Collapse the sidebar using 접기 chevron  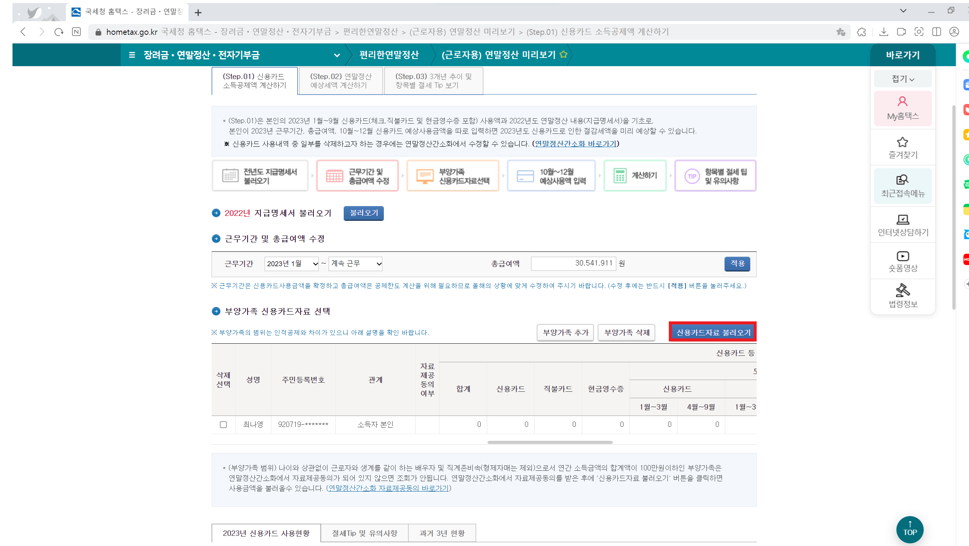click(x=902, y=79)
